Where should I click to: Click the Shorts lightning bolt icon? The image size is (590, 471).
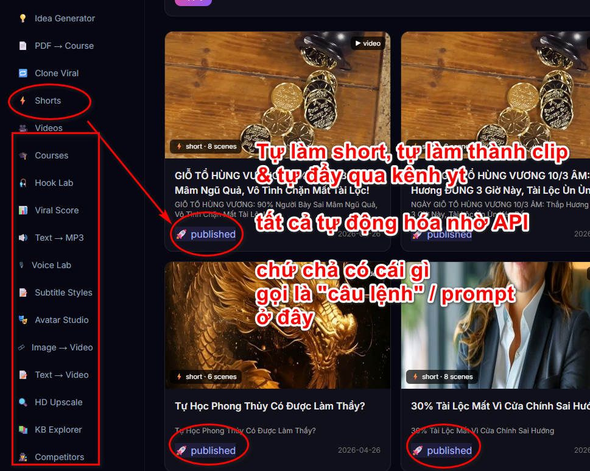pyautogui.click(x=23, y=101)
